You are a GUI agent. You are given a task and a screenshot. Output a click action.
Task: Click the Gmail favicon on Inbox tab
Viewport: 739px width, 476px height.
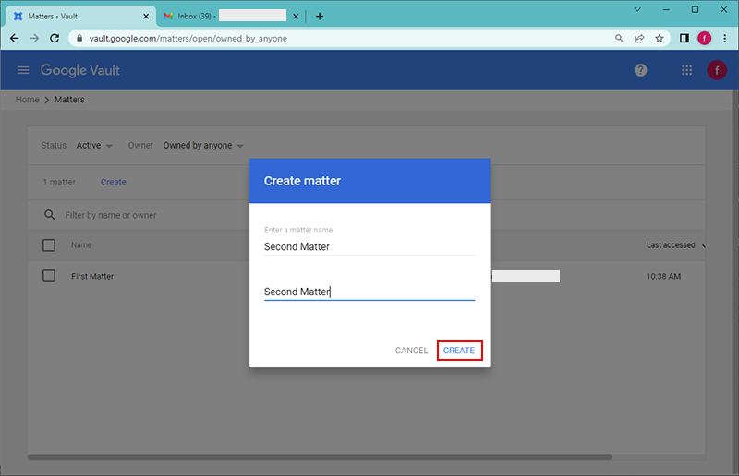coord(168,17)
